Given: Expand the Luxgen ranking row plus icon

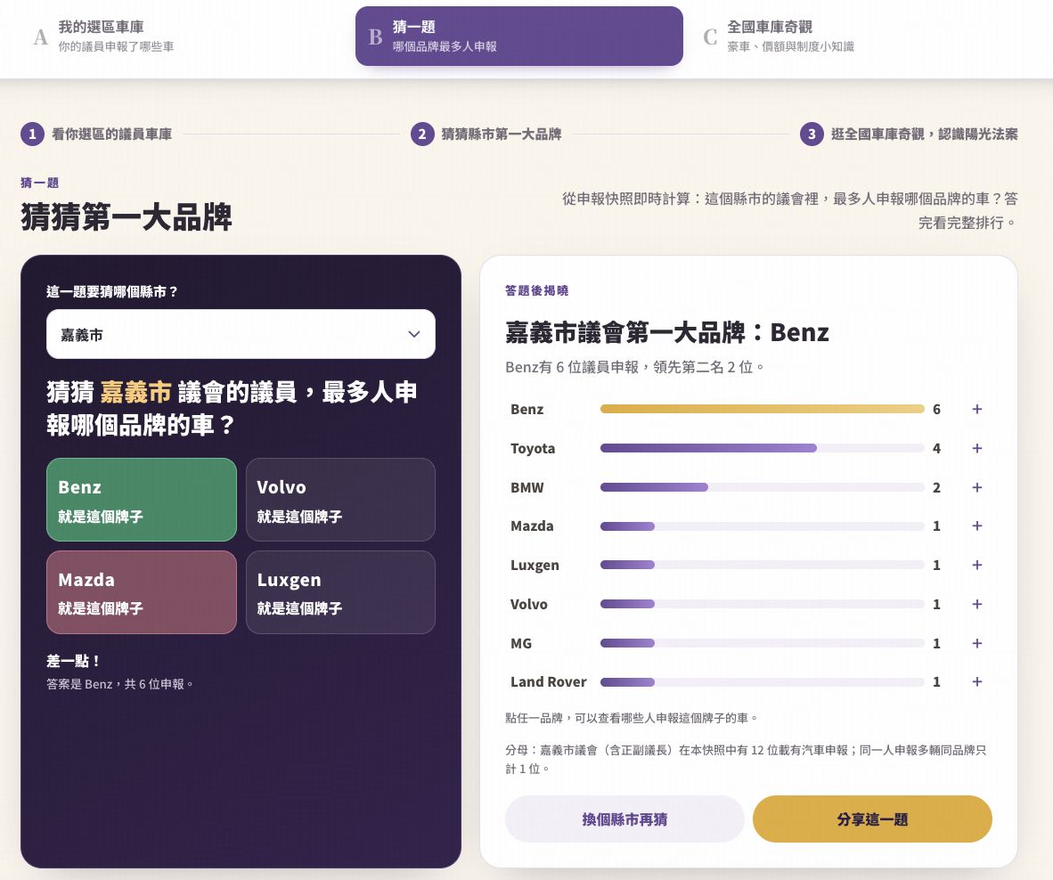Looking at the screenshot, I should tap(977, 566).
